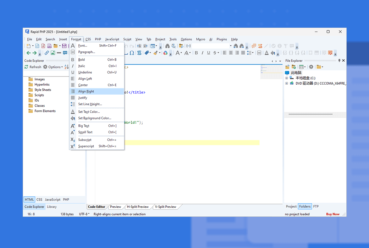Switch to the H-Split Preview tab

(x=138, y=207)
